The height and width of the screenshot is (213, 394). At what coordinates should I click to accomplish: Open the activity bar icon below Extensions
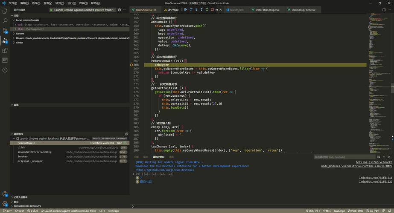[x=5, y=60]
